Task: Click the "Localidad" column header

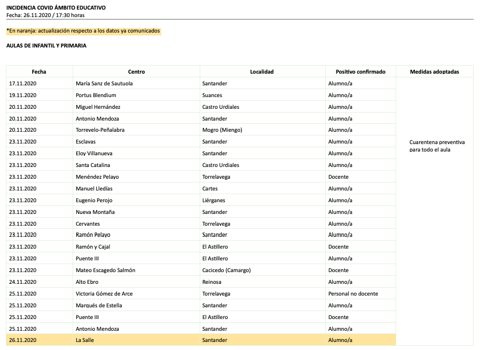Action: (x=262, y=71)
